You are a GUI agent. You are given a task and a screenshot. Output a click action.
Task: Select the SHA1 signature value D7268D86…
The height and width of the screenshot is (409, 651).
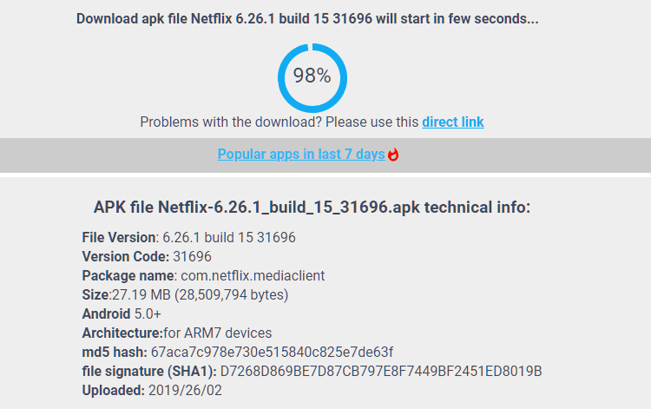point(381,371)
